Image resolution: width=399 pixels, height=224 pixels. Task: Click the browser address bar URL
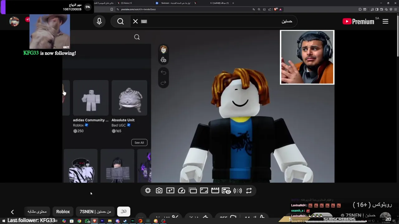(138, 9)
